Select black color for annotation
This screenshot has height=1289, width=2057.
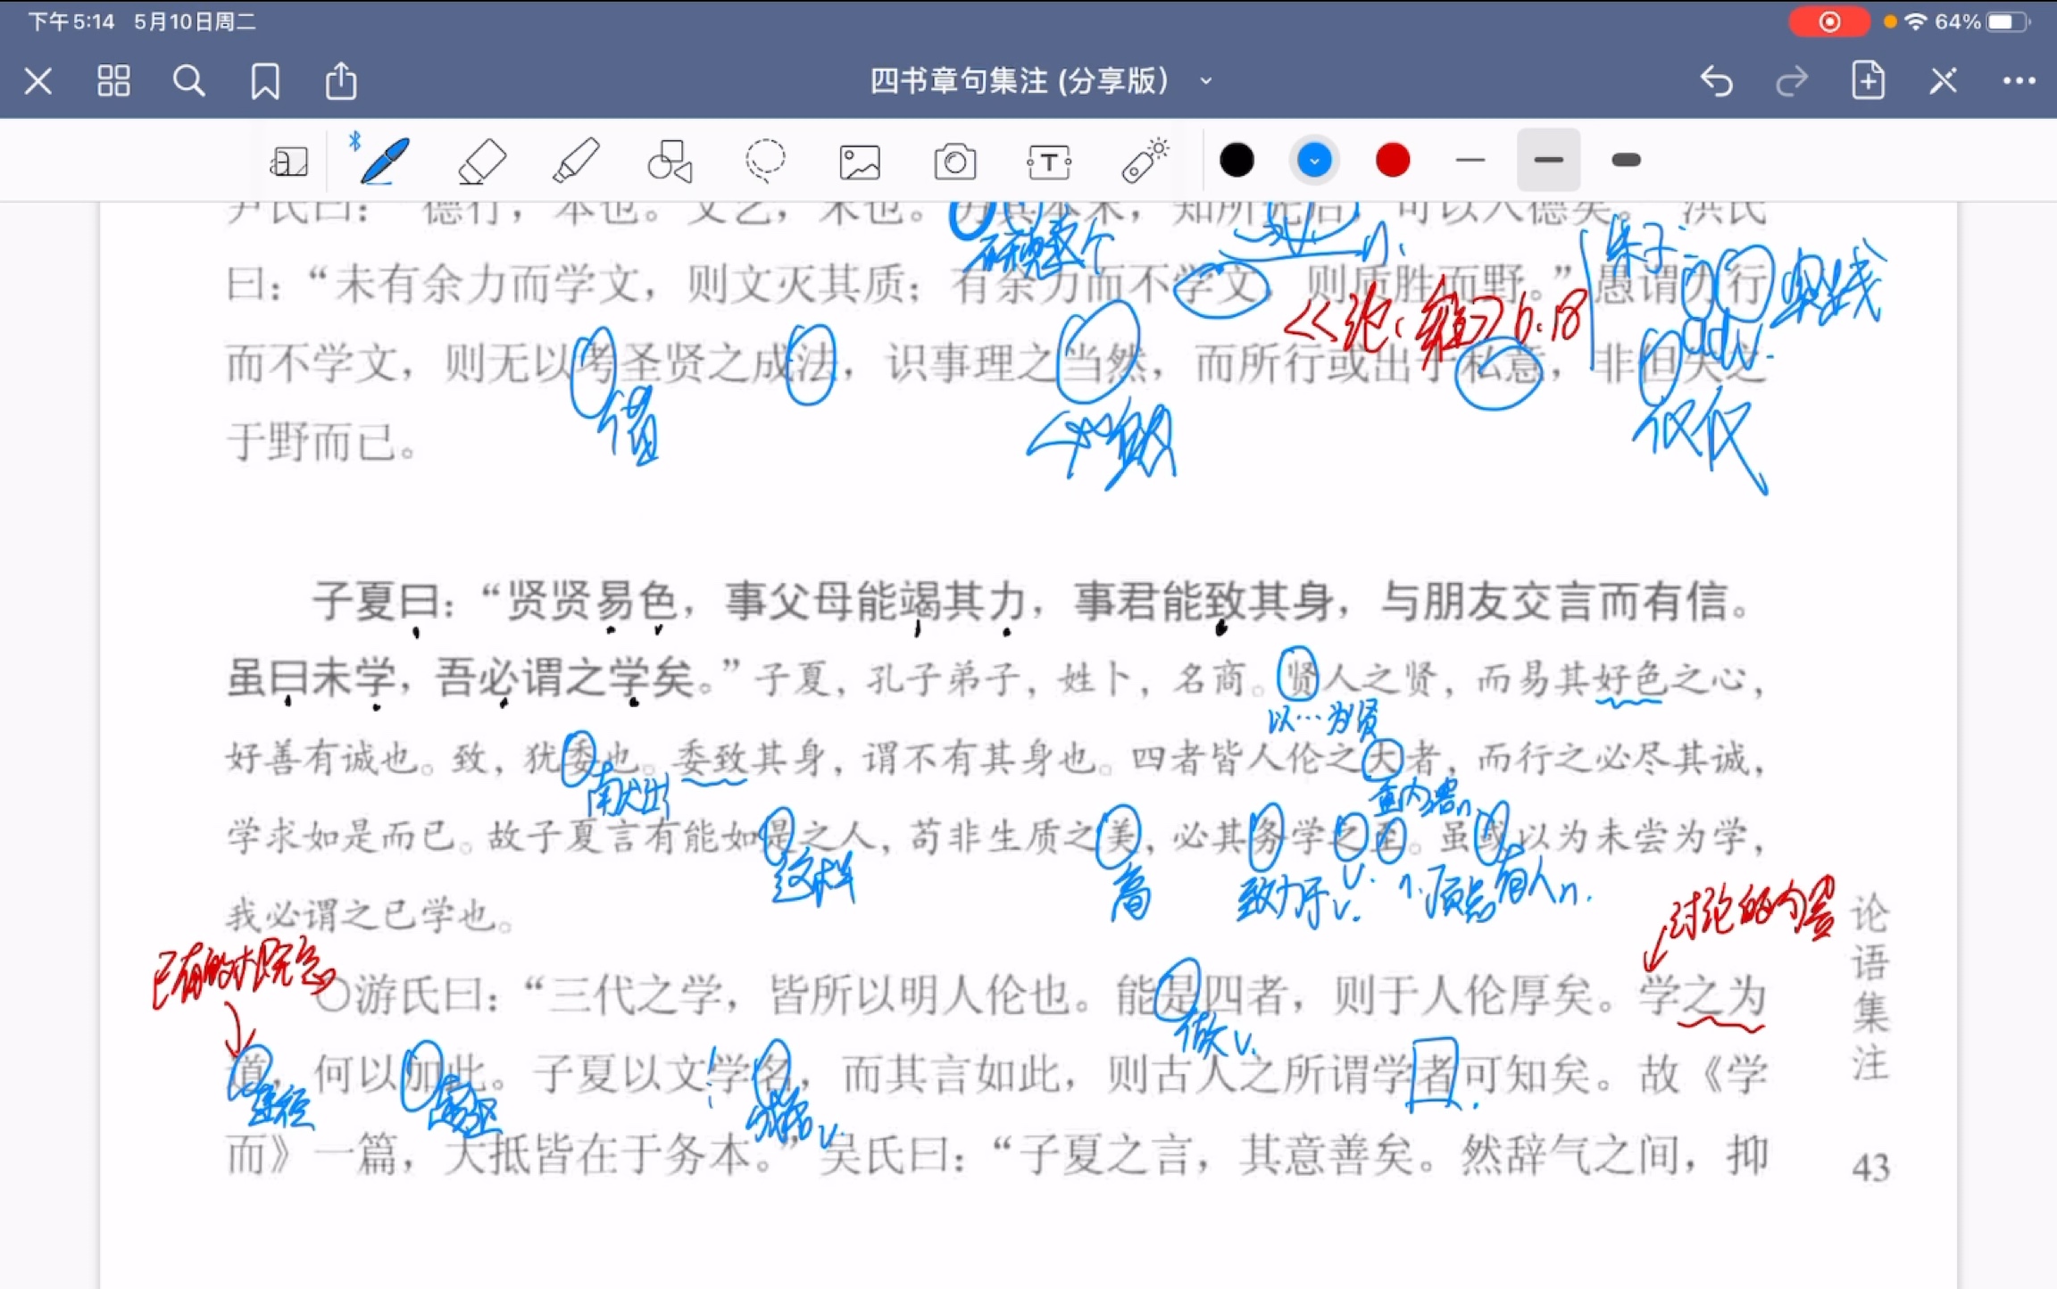[x=1236, y=161]
